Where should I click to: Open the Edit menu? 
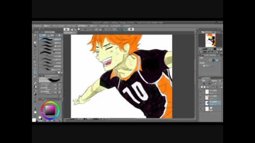[47, 26]
